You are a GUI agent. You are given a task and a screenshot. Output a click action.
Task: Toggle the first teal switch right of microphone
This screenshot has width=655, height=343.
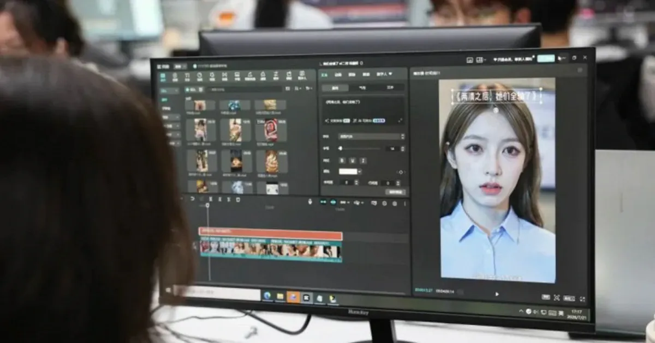[x=322, y=202]
